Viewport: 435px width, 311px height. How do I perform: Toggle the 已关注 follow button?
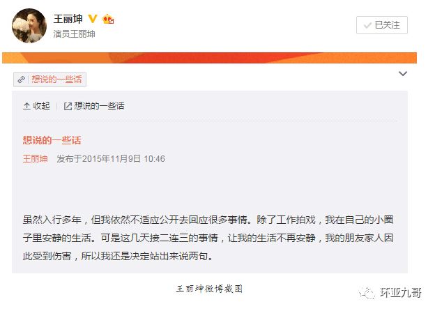(x=382, y=25)
